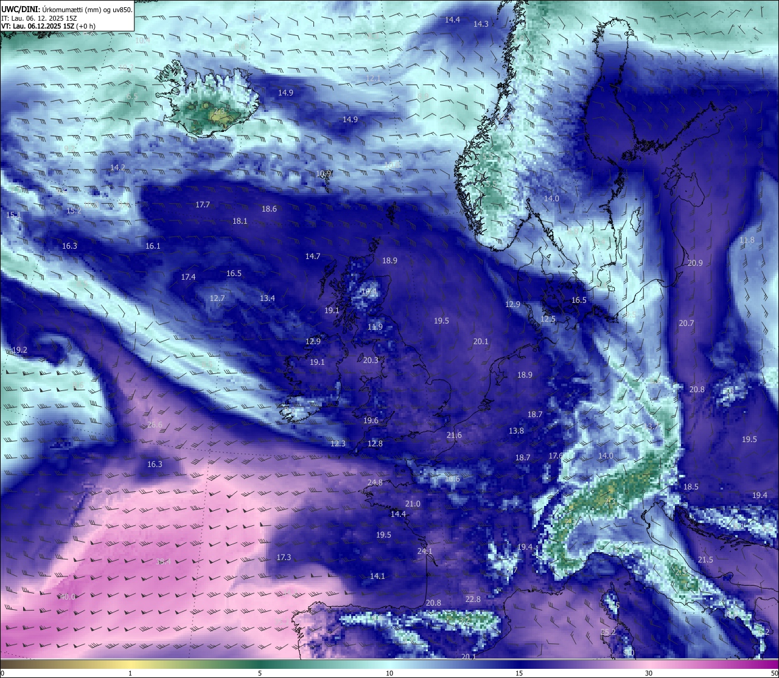Click the colour scale tick labelled 10

coord(389,673)
